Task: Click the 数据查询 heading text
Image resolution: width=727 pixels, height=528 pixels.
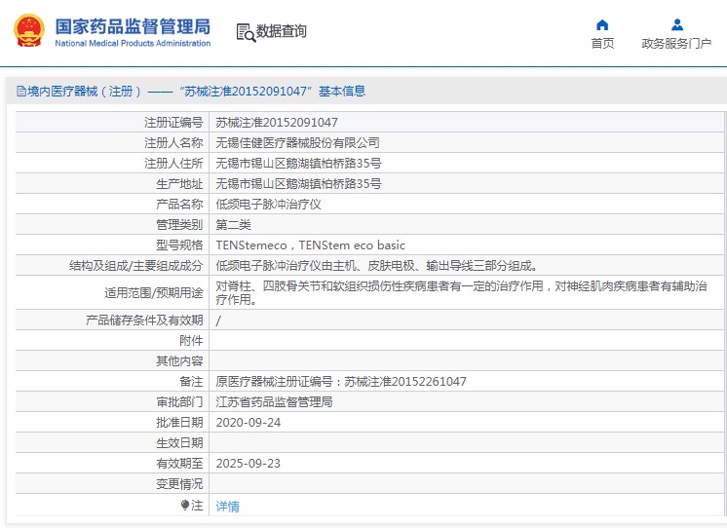Action: 281,31
